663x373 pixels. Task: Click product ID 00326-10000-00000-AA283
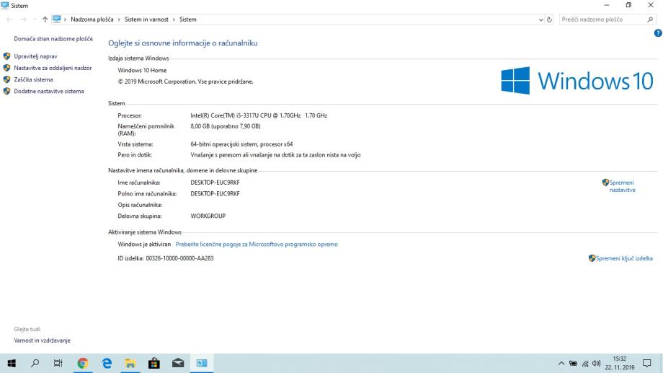click(x=179, y=258)
